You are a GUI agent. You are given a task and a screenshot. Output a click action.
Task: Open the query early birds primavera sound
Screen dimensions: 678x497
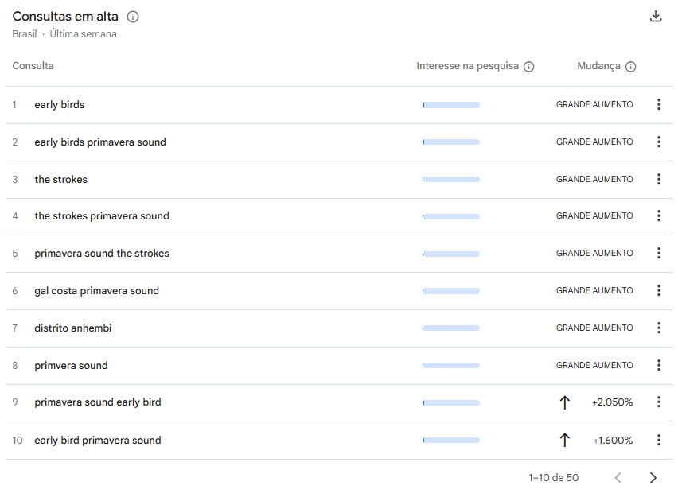click(x=100, y=142)
